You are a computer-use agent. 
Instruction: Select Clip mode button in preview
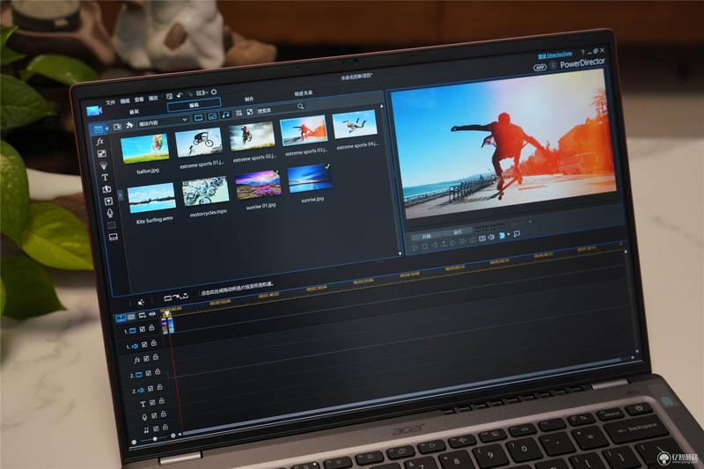pos(426,236)
